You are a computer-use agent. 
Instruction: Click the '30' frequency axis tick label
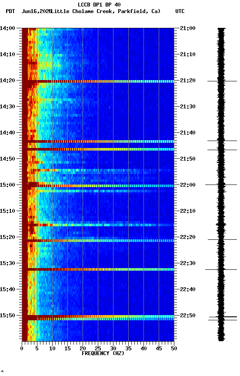(113, 349)
